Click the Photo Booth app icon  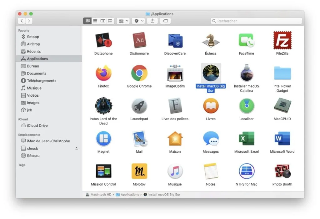click(x=282, y=171)
